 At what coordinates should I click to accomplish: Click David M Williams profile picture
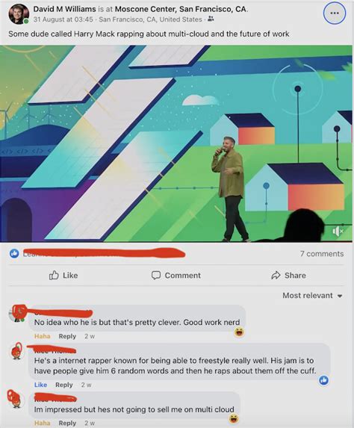(19, 14)
